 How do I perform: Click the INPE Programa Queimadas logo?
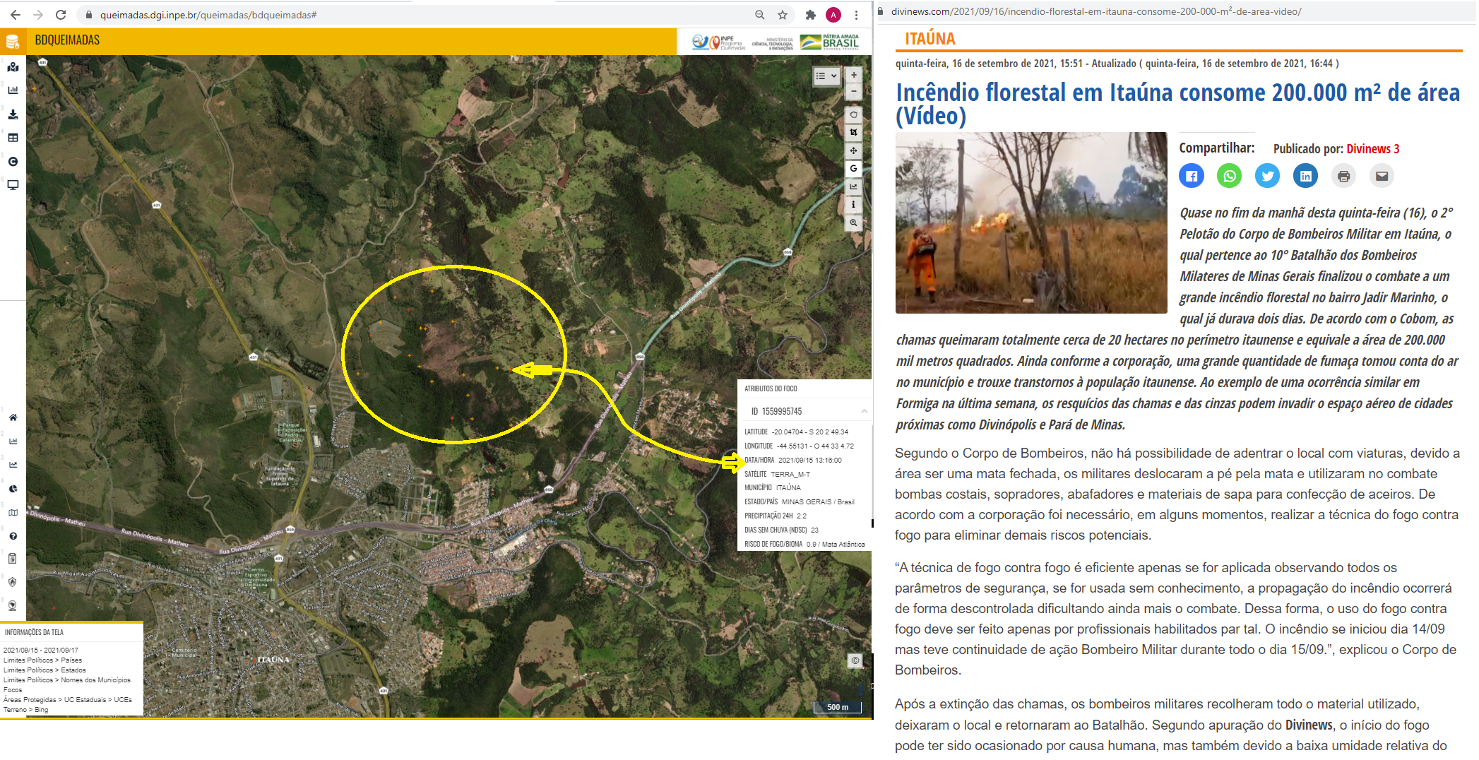pyautogui.click(x=719, y=42)
